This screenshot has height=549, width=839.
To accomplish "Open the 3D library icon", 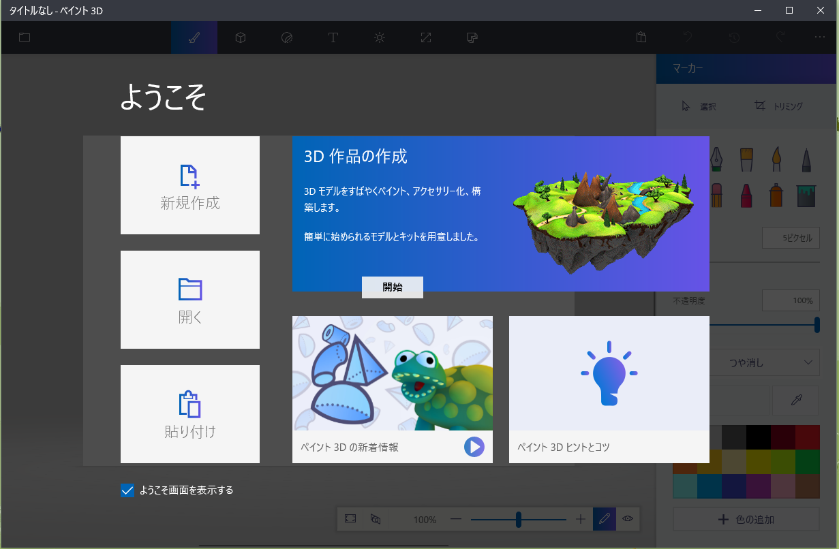I will coord(472,37).
